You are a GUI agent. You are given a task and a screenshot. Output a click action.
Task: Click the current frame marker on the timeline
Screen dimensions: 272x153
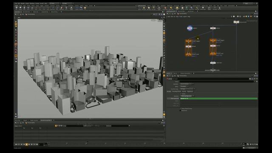click(48, 144)
